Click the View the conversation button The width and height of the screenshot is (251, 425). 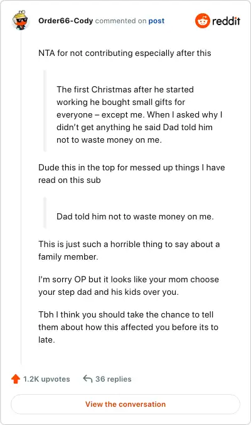[x=125, y=404]
